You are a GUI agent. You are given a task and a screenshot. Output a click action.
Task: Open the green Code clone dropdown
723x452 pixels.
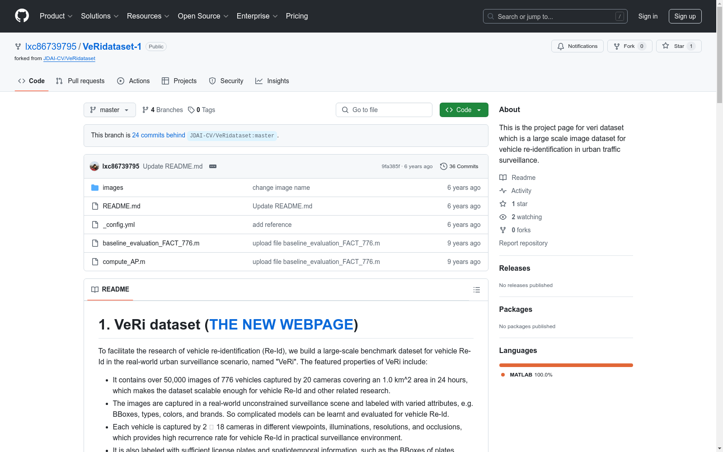pyautogui.click(x=464, y=110)
